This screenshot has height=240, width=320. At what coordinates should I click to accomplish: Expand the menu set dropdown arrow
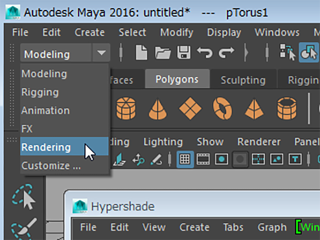tap(101, 52)
